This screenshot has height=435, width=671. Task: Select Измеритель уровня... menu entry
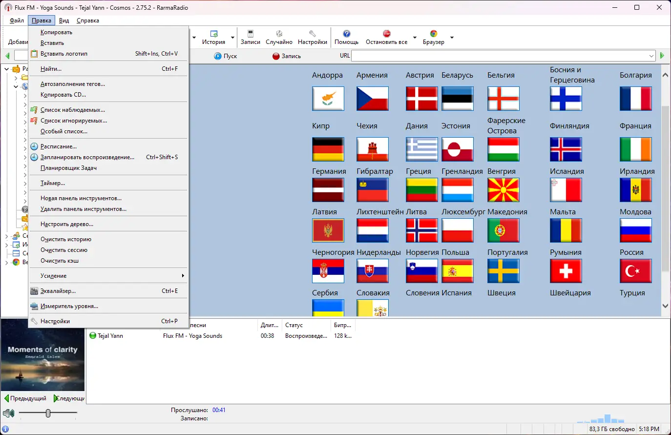click(108, 306)
